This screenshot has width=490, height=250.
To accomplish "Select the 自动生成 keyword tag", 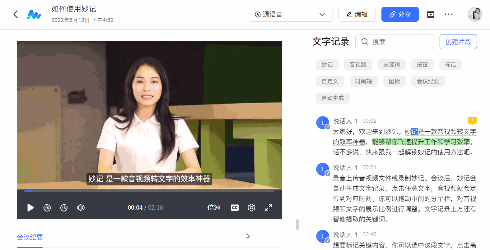I will pyautogui.click(x=333, y=98).
